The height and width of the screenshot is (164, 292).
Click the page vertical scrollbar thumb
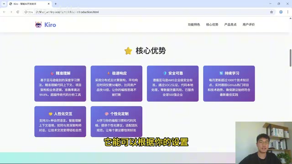click(290, 58)
